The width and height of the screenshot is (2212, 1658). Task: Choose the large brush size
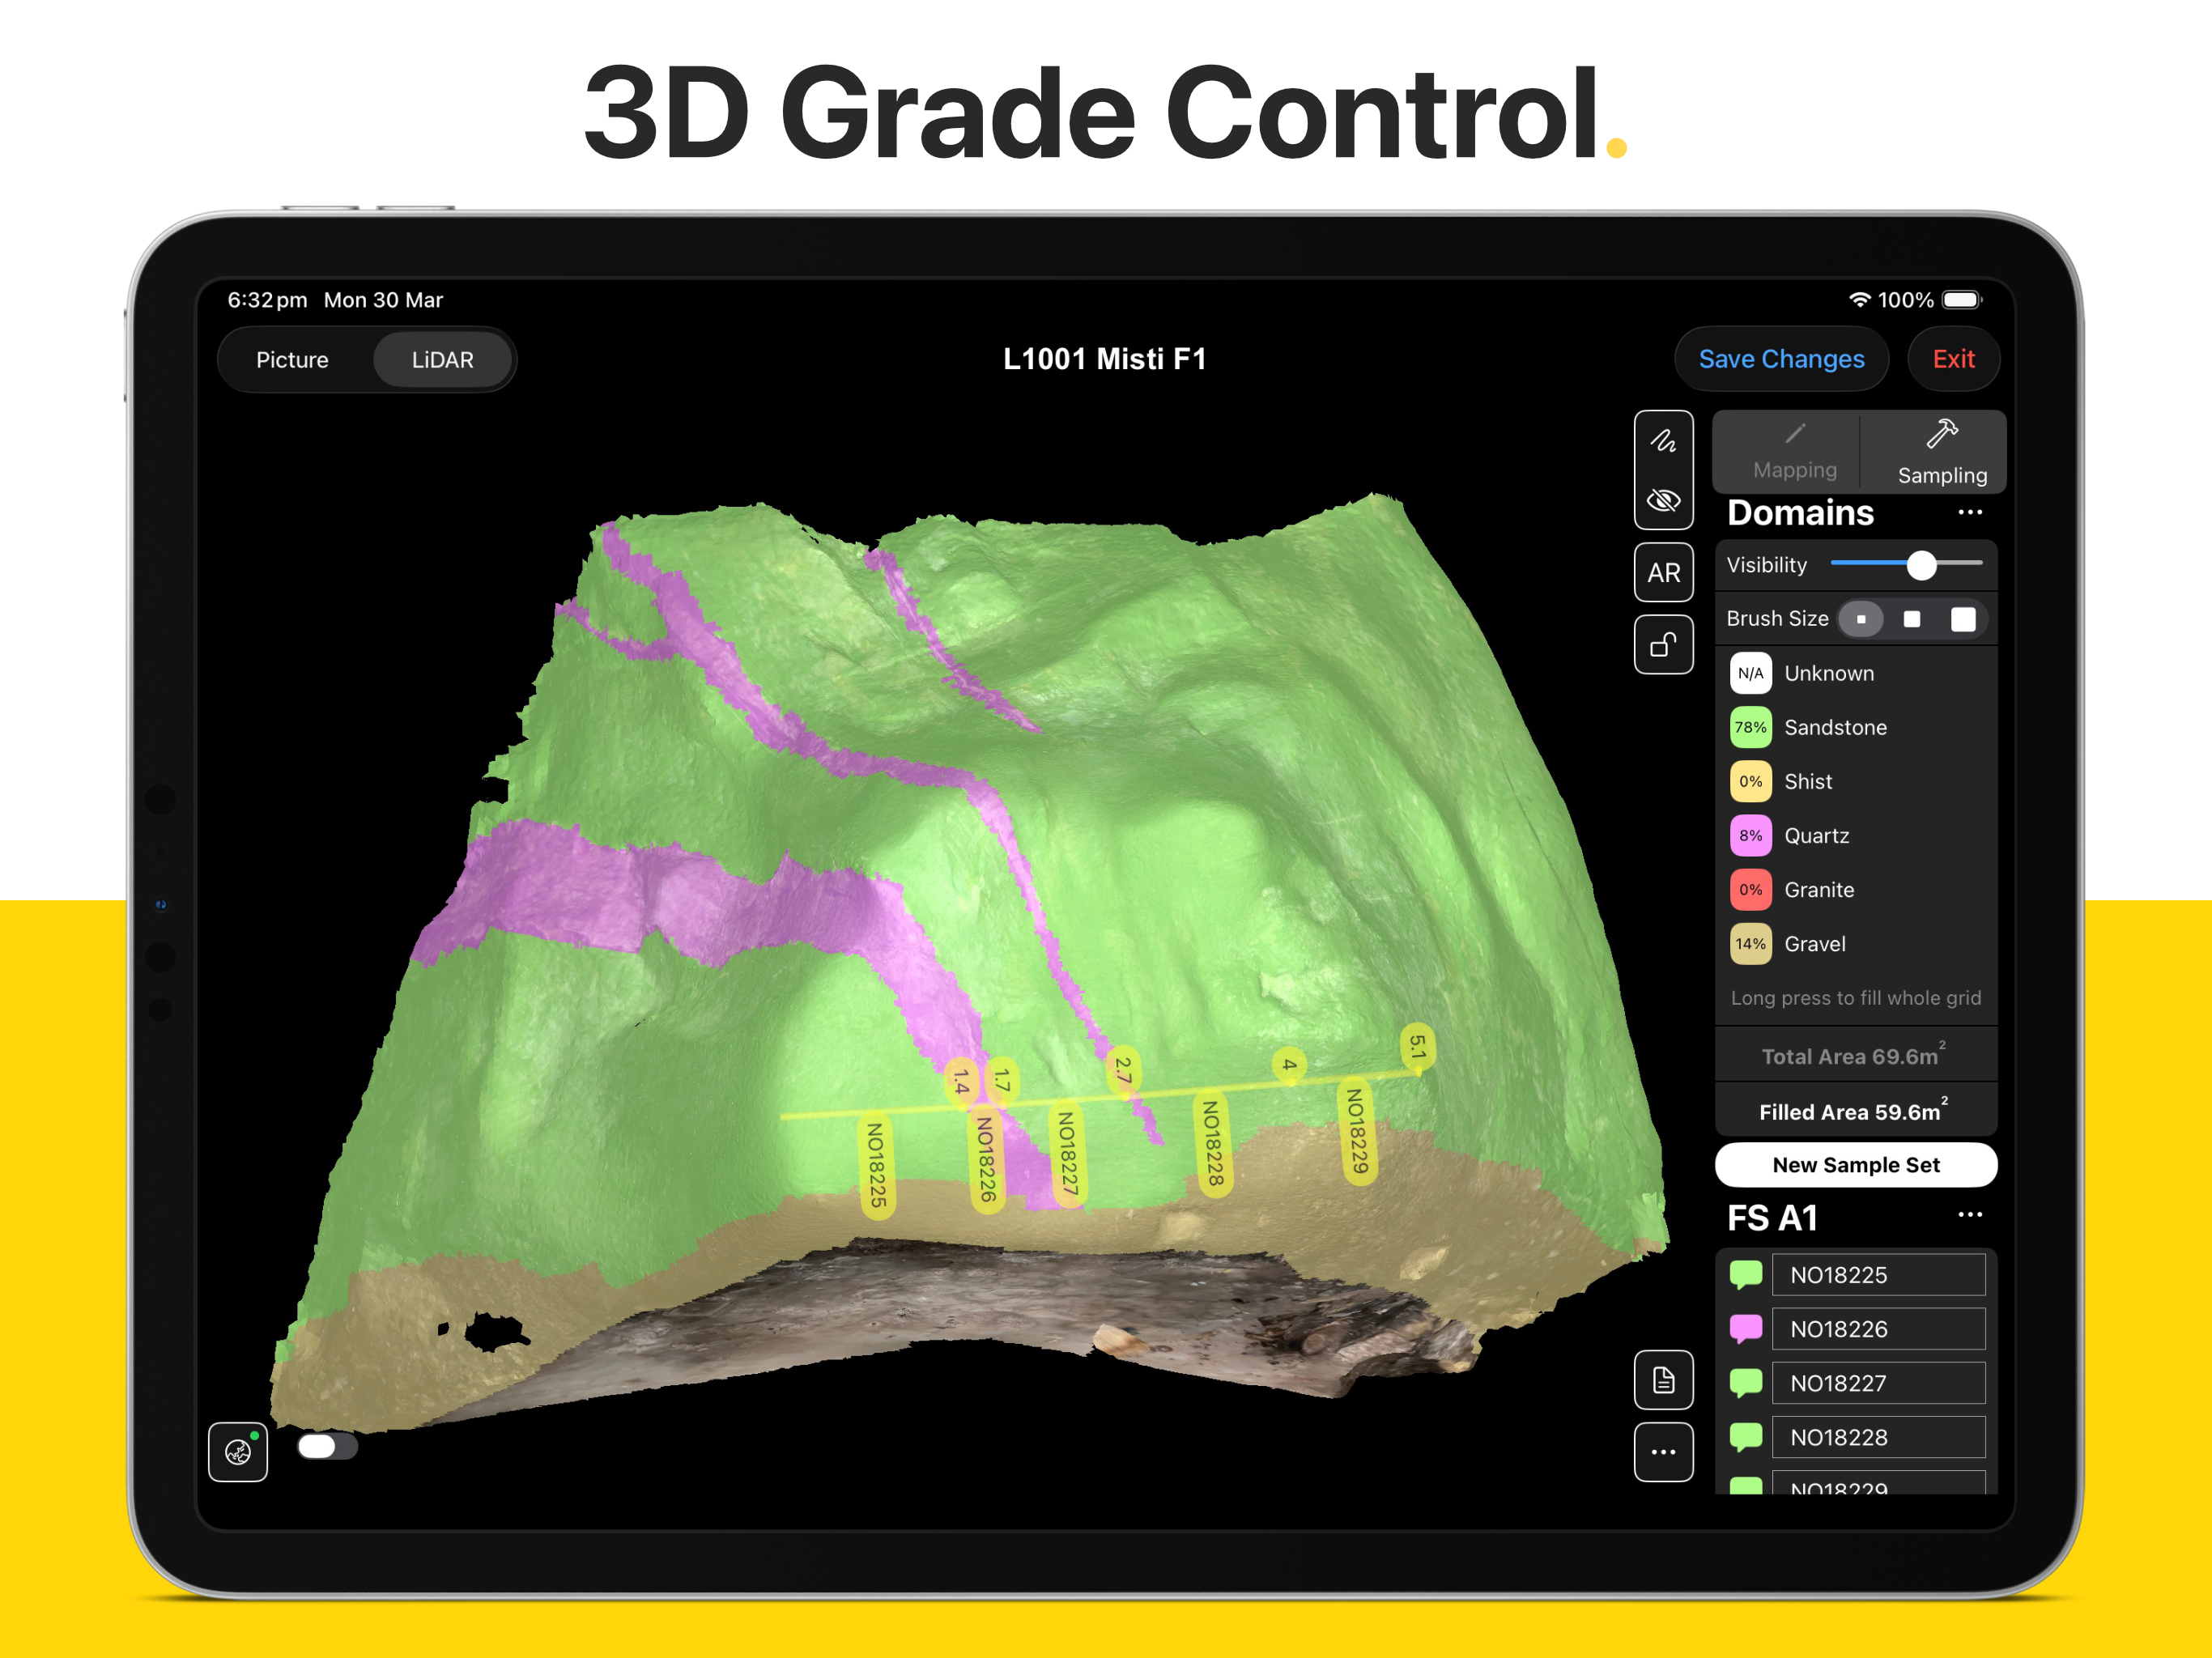[x=1962, y=619]
